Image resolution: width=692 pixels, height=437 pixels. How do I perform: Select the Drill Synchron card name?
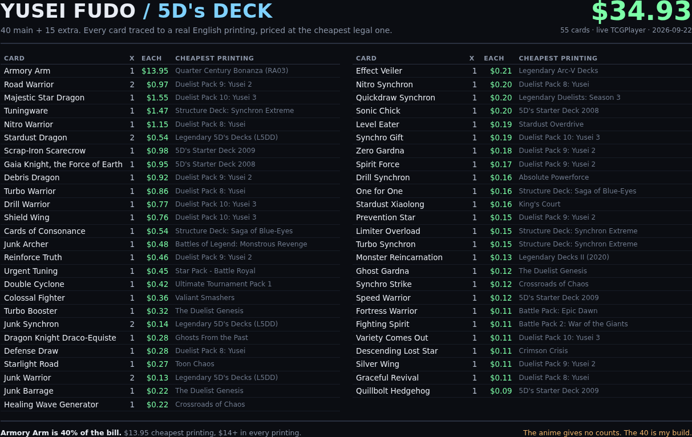click(383, 177)
